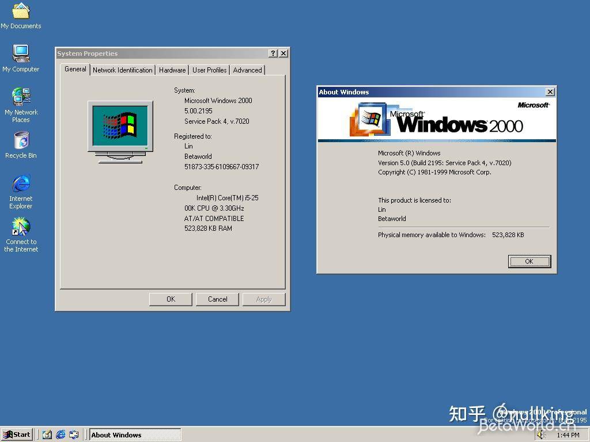The width and height of the screenshot is (590, 442).
Task: Click "Microsoft (R) Windows" text line
Action: 409,153
